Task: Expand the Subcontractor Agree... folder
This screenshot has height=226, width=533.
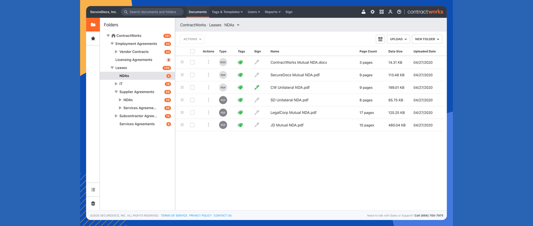Action: coord(116,116)
